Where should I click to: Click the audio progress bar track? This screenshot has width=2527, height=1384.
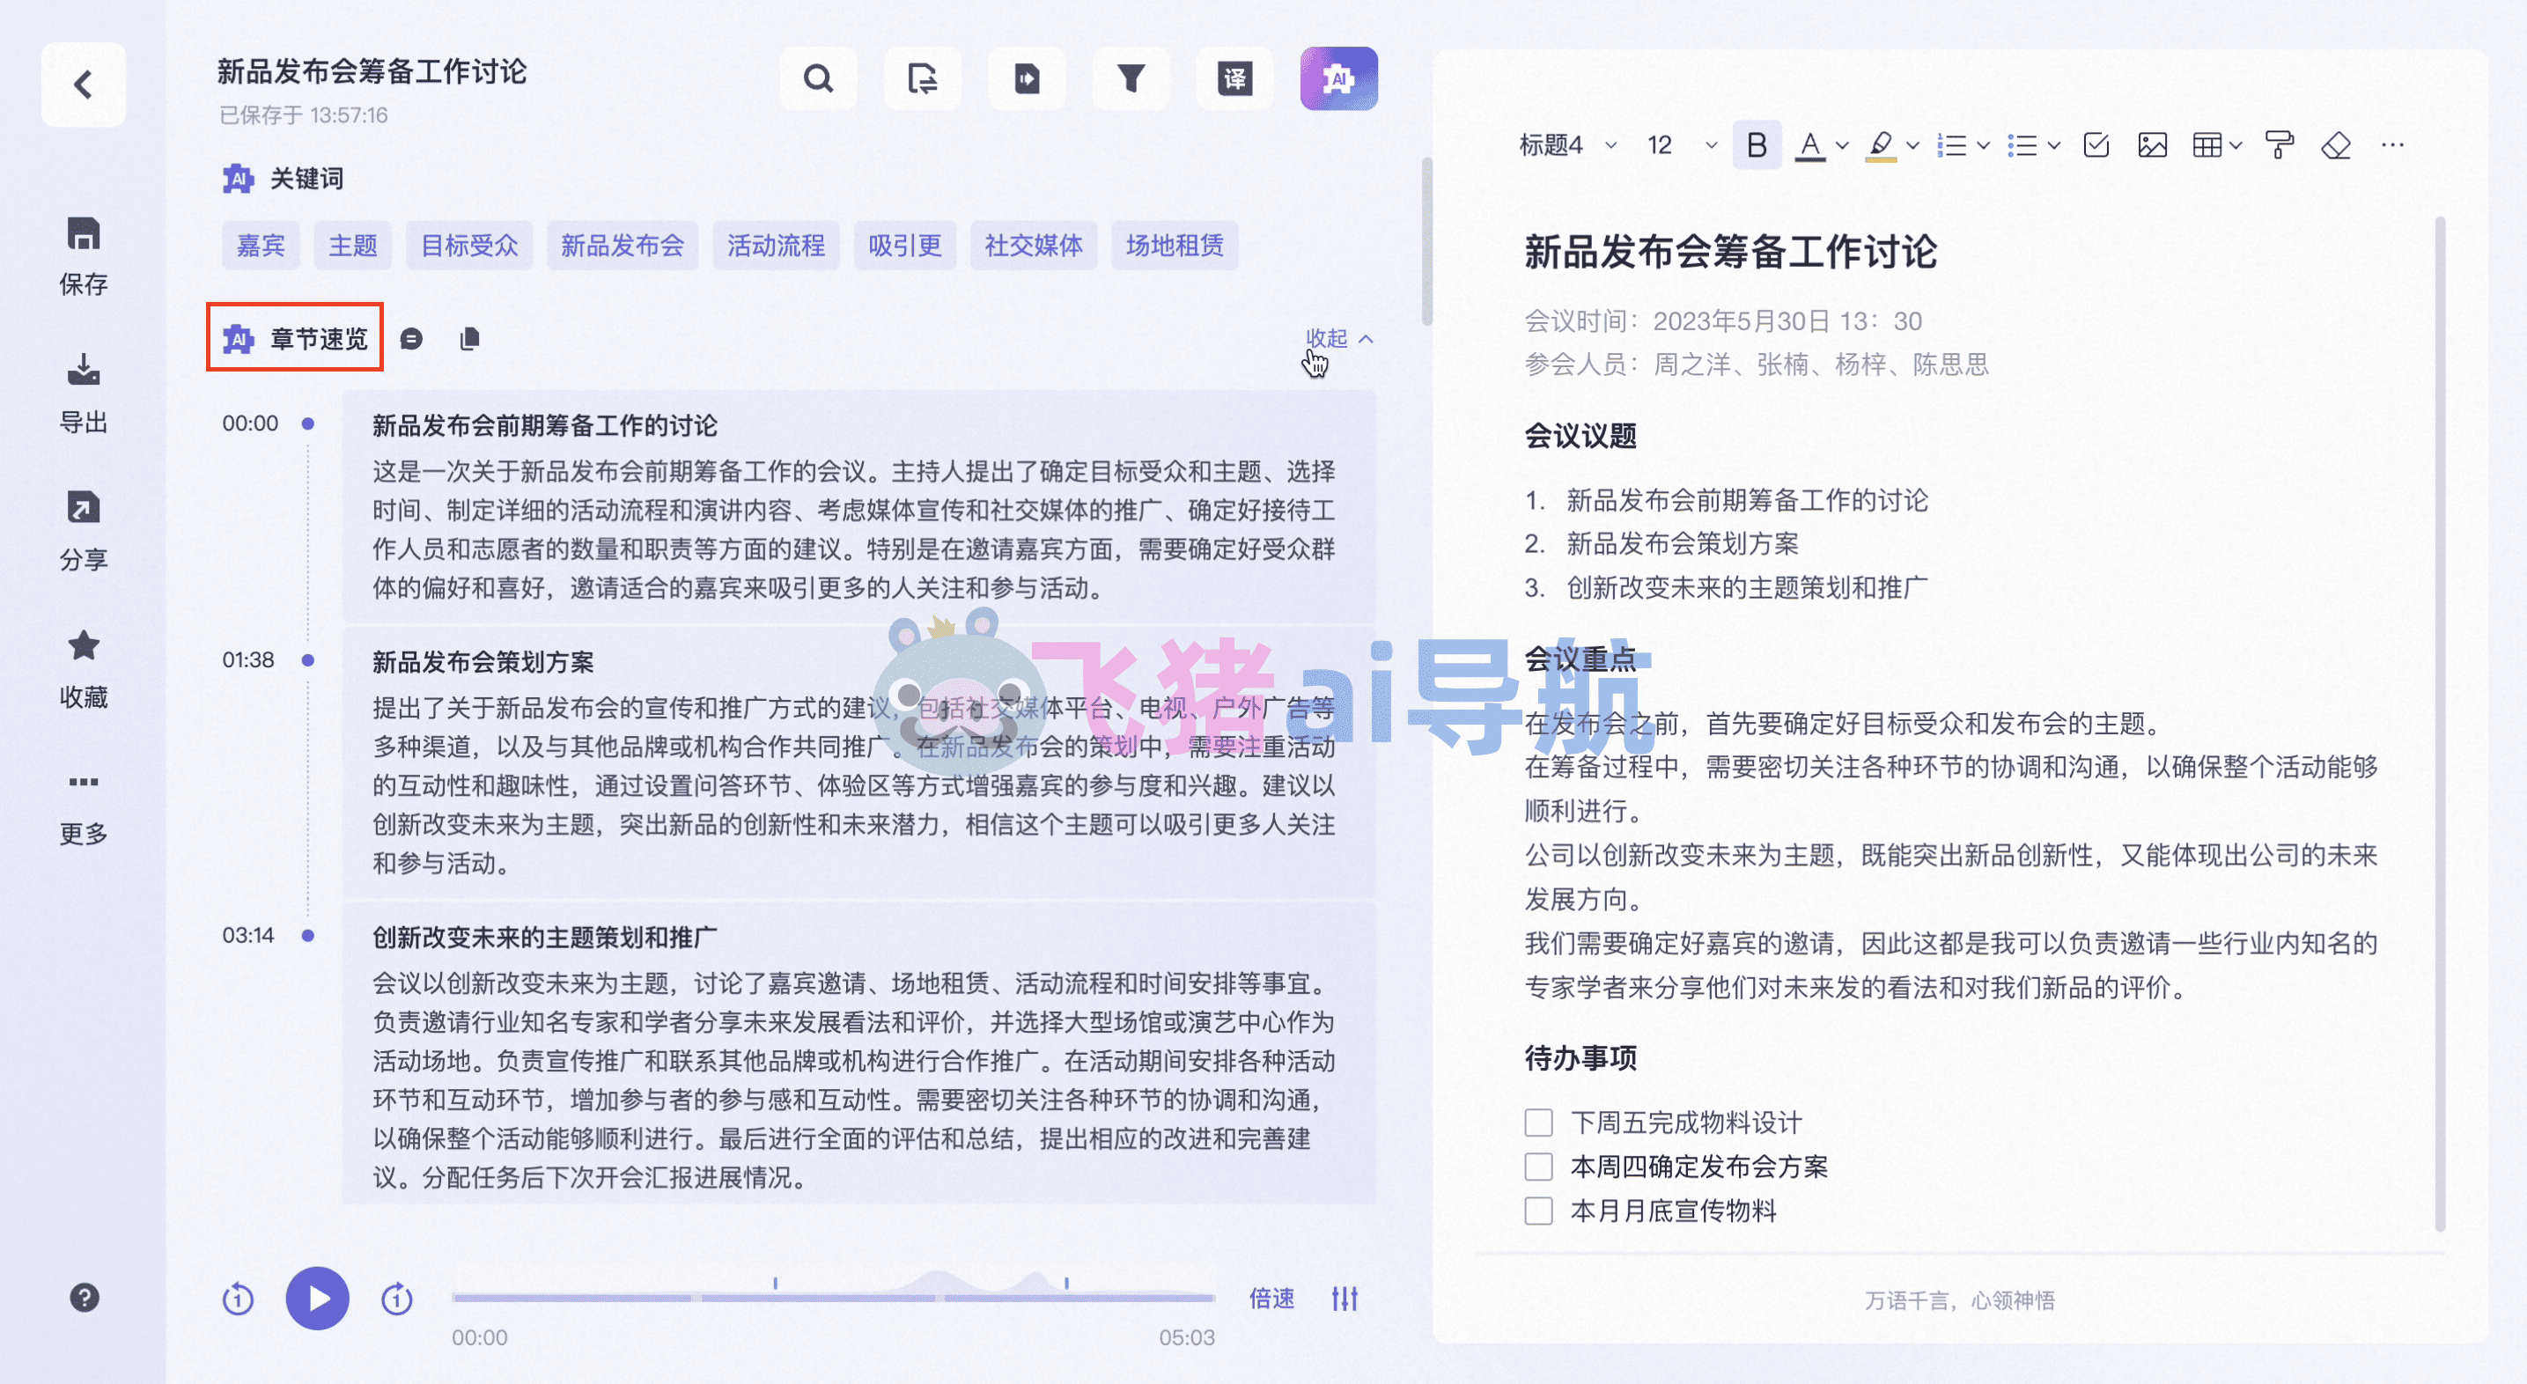pos(833,1298)
